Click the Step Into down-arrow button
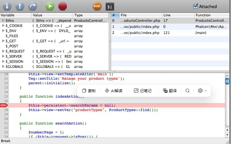The height and width of the screenshot is (144, 231). pos(7,6)
